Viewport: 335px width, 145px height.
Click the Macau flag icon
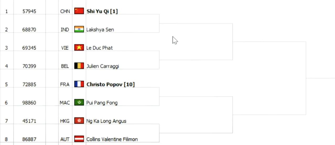tap(79, 102)
